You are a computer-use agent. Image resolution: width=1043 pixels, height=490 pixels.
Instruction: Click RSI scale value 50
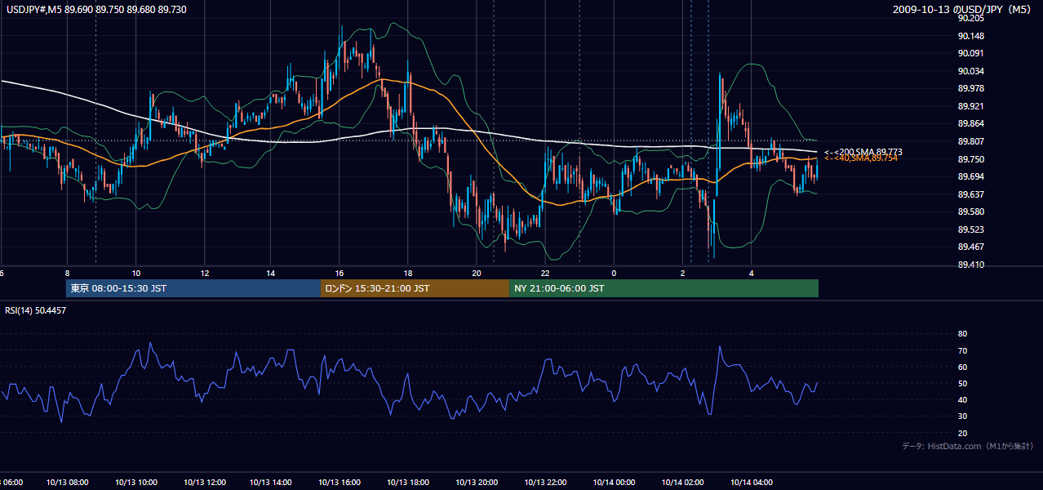[x=962, y=384]
